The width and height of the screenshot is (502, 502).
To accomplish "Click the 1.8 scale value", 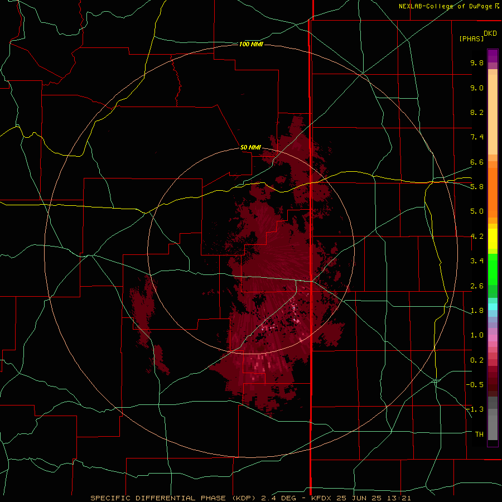I will point(477,311).
